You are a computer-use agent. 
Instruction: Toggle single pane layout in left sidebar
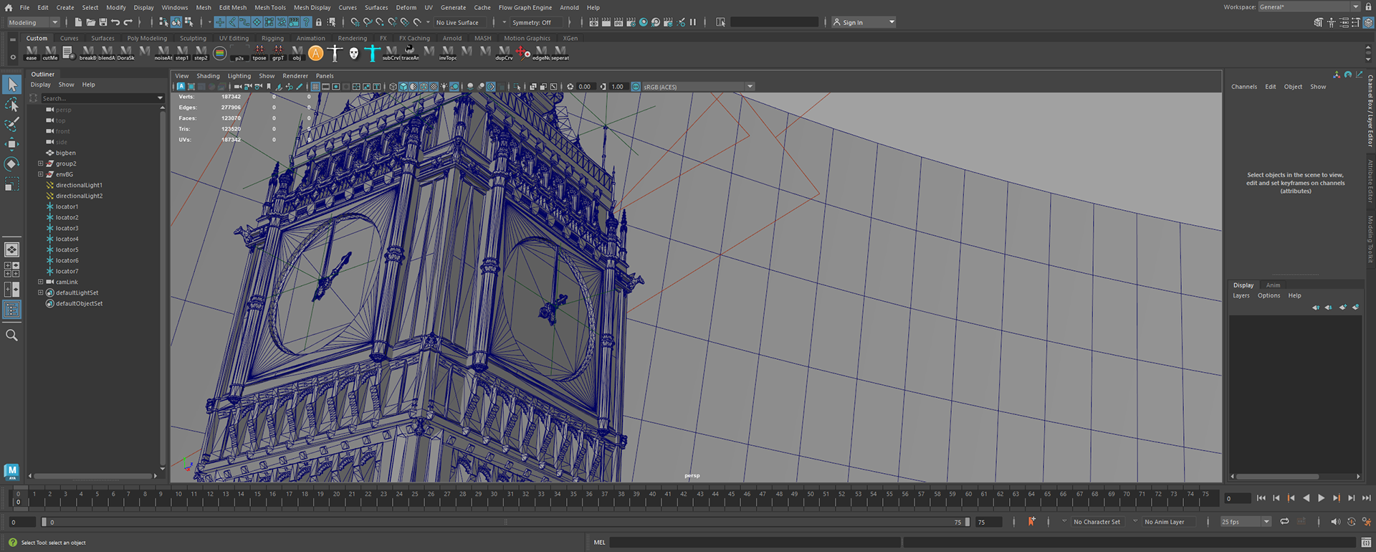pos(11,249)
